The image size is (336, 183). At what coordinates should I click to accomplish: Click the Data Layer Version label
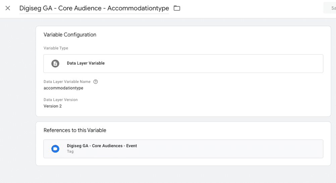pyautogui.click(x=61, y=100)
